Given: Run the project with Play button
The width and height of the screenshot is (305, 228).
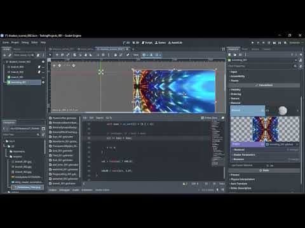Looking at the screenshot, I should (252, 42).
